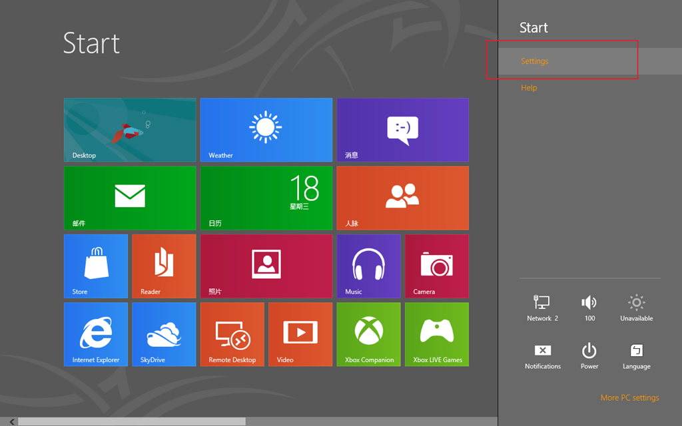Launch the Xbox Companion tile
The height and width of the screenshot is (426, 682).
click(368, 334)
